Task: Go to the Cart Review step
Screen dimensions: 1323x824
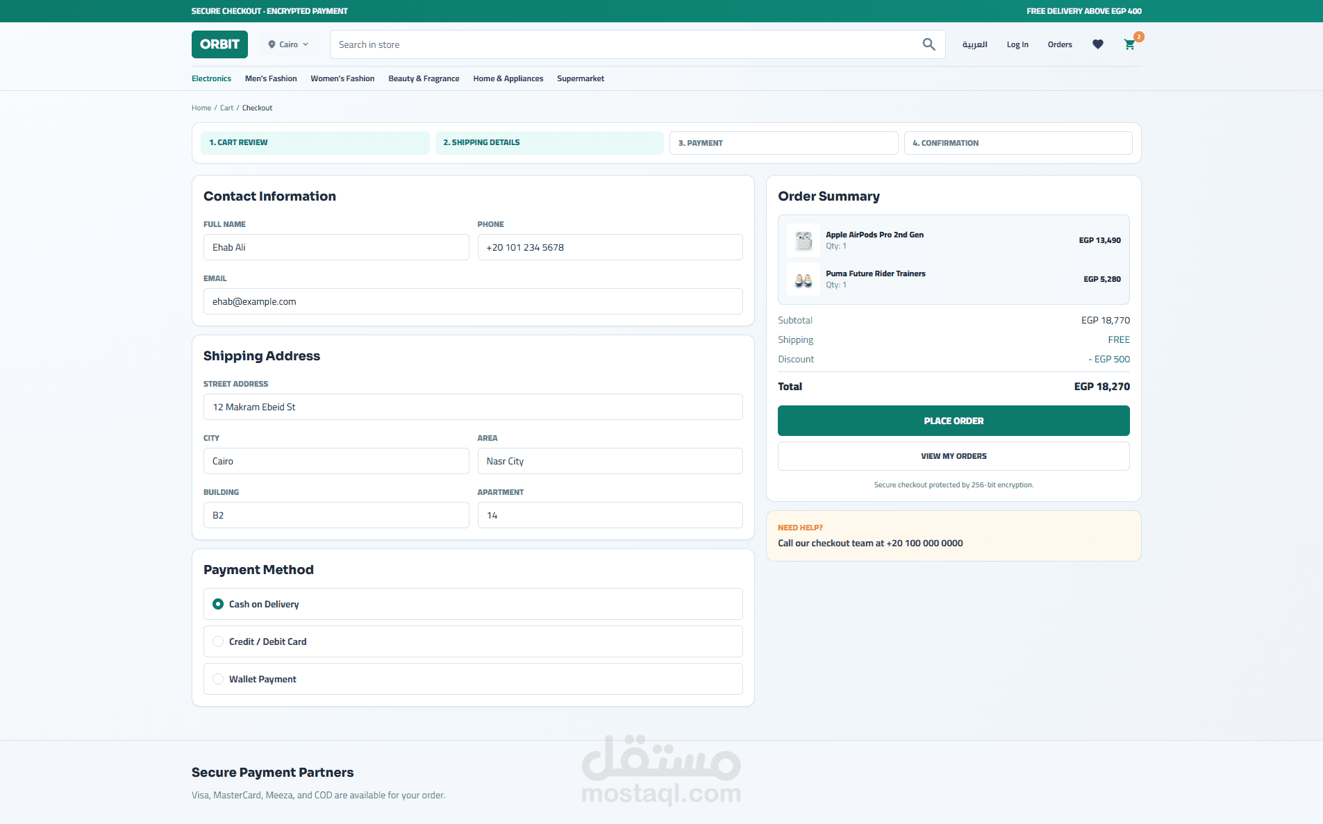Action: [x=315, y=143]
